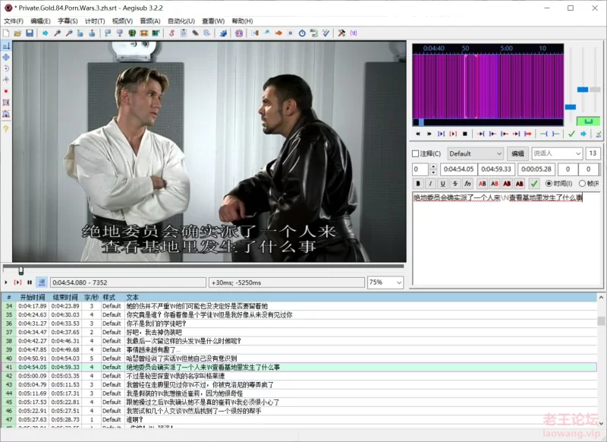Select the 帧 frame radio button

coord(583,183)
